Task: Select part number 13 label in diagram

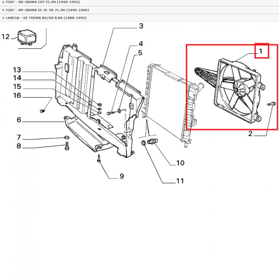Action: [17, 70]
